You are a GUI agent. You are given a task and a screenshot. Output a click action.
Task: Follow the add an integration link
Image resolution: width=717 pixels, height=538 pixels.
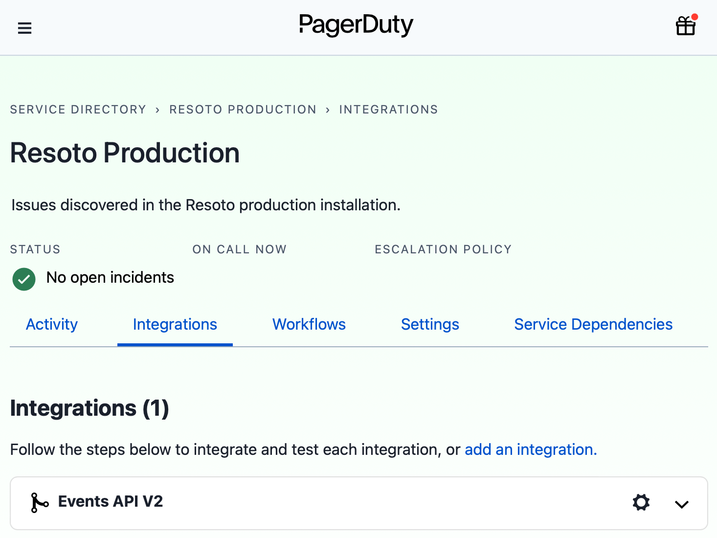531,449
